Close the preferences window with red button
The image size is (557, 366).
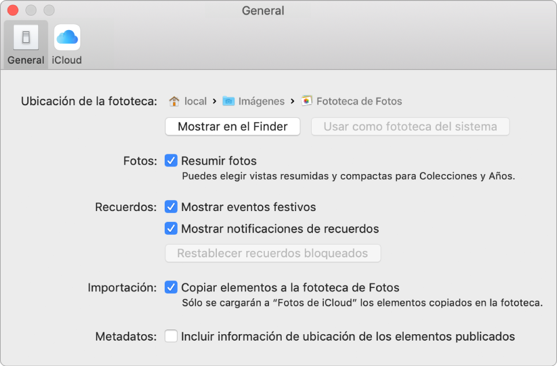13,10
